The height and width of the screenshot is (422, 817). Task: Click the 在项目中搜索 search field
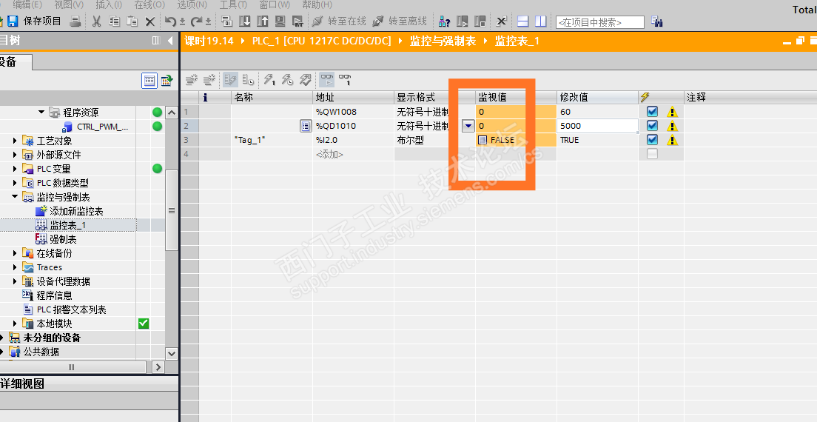click(600, 22)
